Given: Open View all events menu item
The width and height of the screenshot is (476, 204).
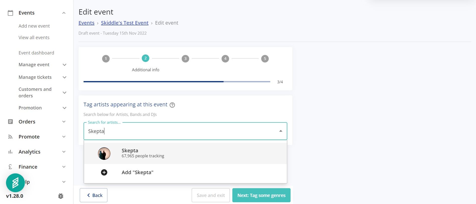Looking at the screenshot, I should (x=34, y=38).
